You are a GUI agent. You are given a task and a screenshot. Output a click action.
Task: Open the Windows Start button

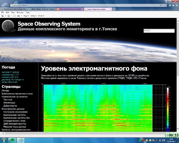point(4,139)
